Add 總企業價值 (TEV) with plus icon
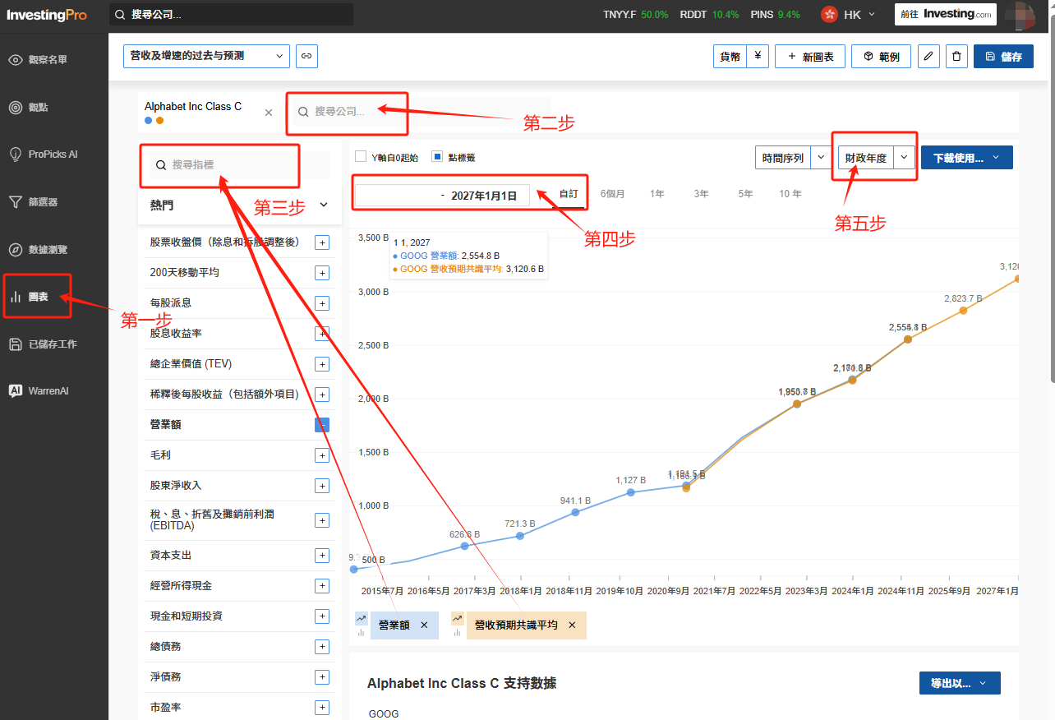Screen dimensions: 1055x720 click(x=322, y=364)
